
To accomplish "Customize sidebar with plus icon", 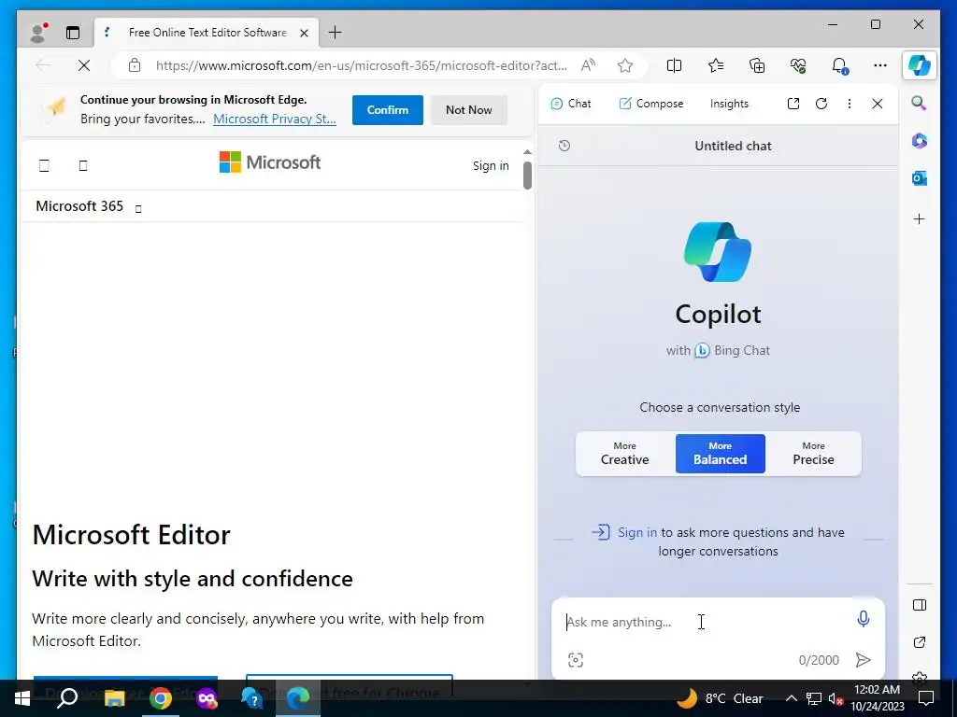I will 920,218.
